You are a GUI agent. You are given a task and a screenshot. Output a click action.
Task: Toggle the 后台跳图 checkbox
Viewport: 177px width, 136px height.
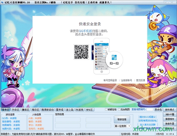[x=119, y=109]
